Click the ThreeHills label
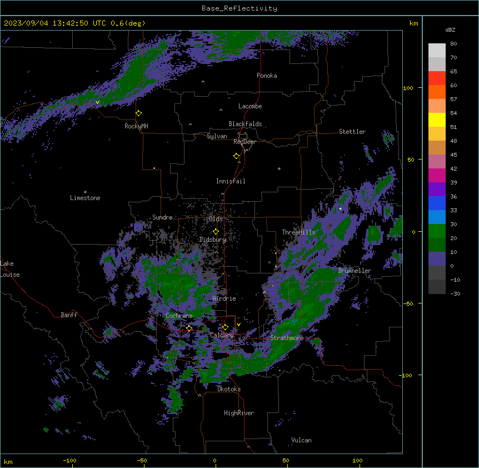The width and height of the screenshot is (479, 468). (298, 232)
